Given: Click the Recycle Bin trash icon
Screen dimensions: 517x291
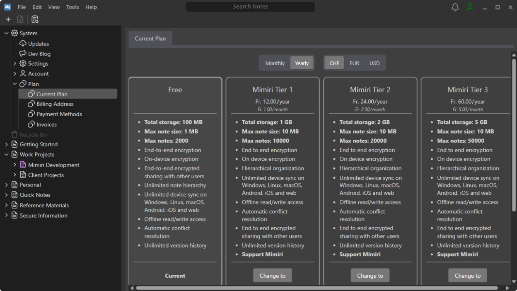Looking at the screenshot, I should coord(14,134).
